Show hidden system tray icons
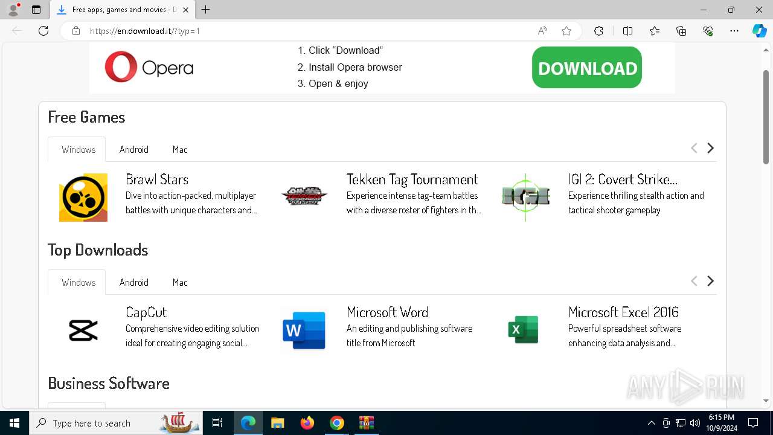The width and height of the screenshot is (773, 435). 651,423
